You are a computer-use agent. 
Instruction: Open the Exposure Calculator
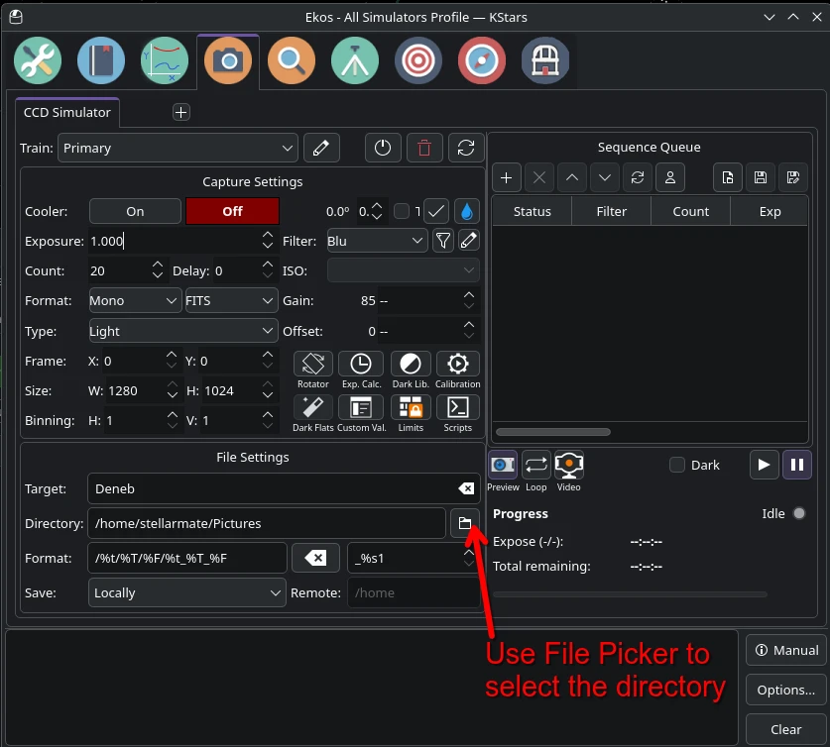point(361,364)
